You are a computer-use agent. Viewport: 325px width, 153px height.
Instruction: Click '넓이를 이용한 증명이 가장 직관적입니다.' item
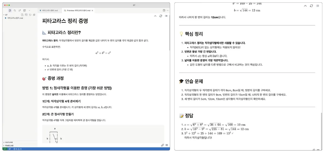pyautogui.click(x=206, y=60)
